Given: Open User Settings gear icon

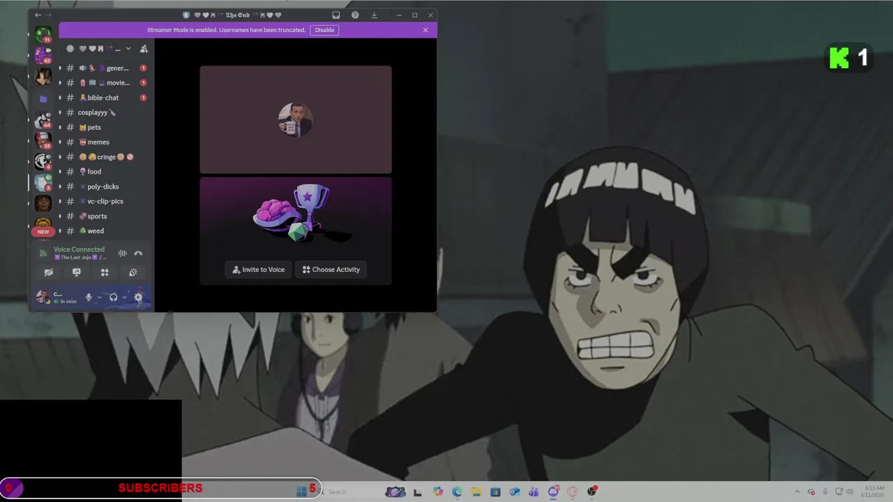Looking at the screenshot, I should pyautogui.click(x=138, y=297).
